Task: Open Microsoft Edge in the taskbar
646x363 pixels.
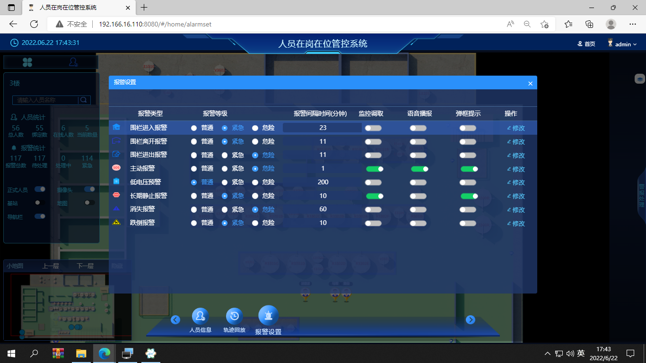Action: click(x=105, y=353)
